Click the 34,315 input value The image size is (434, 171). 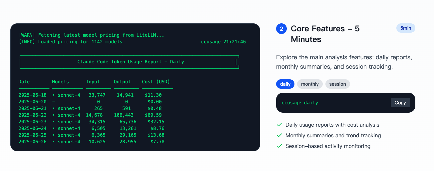tap(97, 122)
